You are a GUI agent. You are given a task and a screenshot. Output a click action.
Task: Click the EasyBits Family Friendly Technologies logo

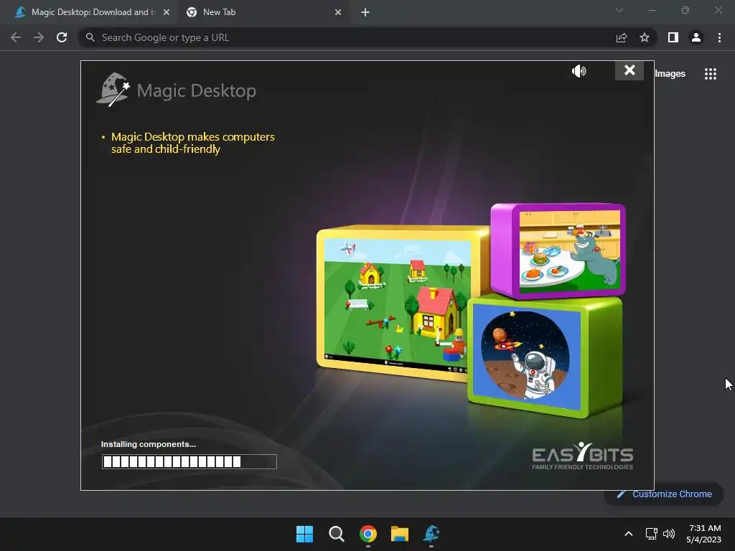pyautogui.click(x=582, y=456)
